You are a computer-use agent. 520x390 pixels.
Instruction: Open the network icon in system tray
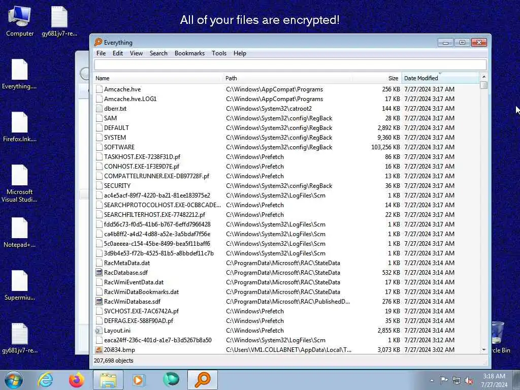click(457, 381)
